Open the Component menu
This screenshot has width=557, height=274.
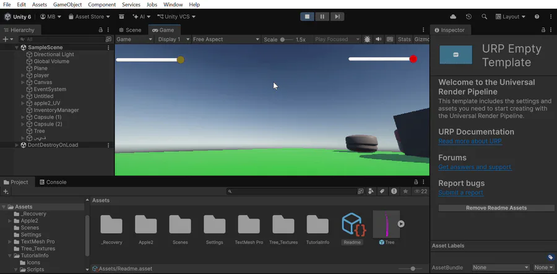point(102,4)
